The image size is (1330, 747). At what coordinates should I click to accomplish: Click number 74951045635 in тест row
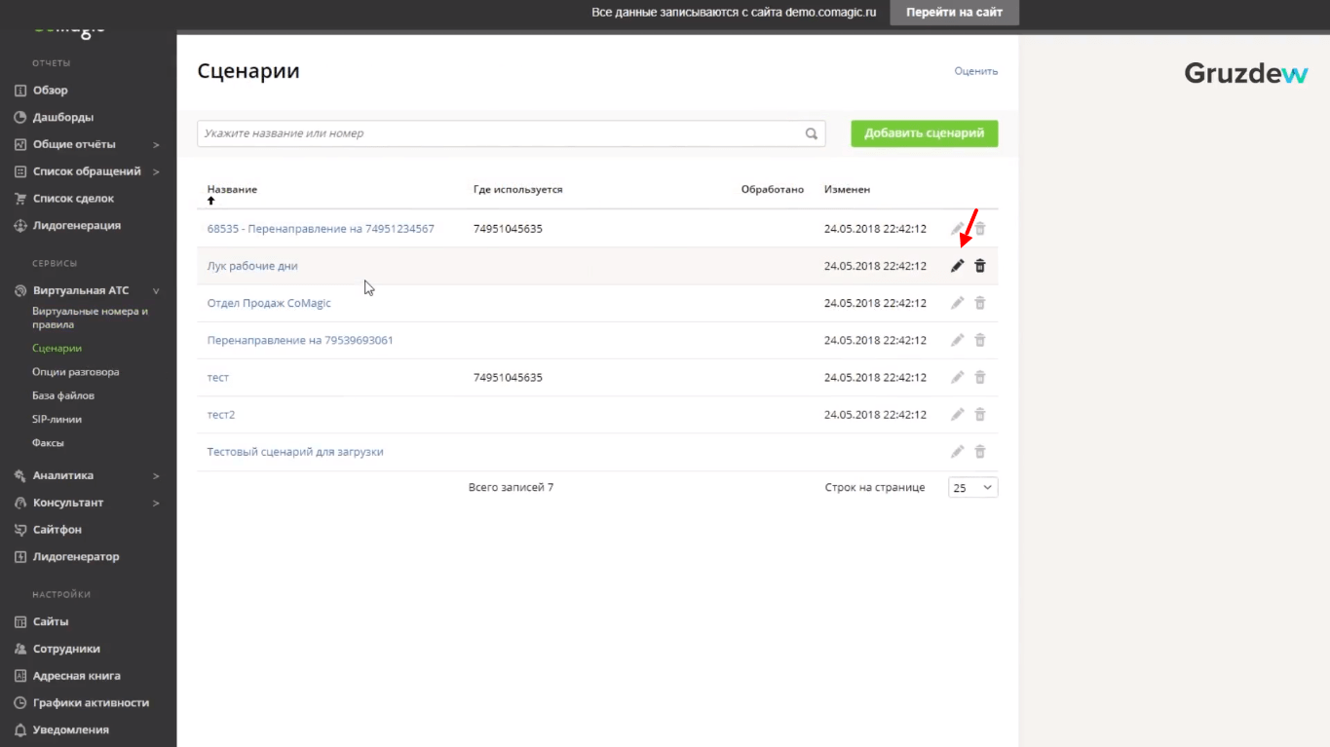[x=508, y=377]
